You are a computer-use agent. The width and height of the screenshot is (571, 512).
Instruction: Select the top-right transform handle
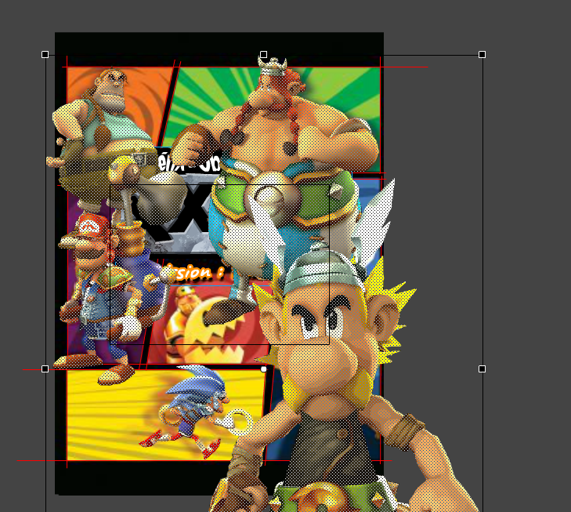pyautogui.click(x=482, y=55)
